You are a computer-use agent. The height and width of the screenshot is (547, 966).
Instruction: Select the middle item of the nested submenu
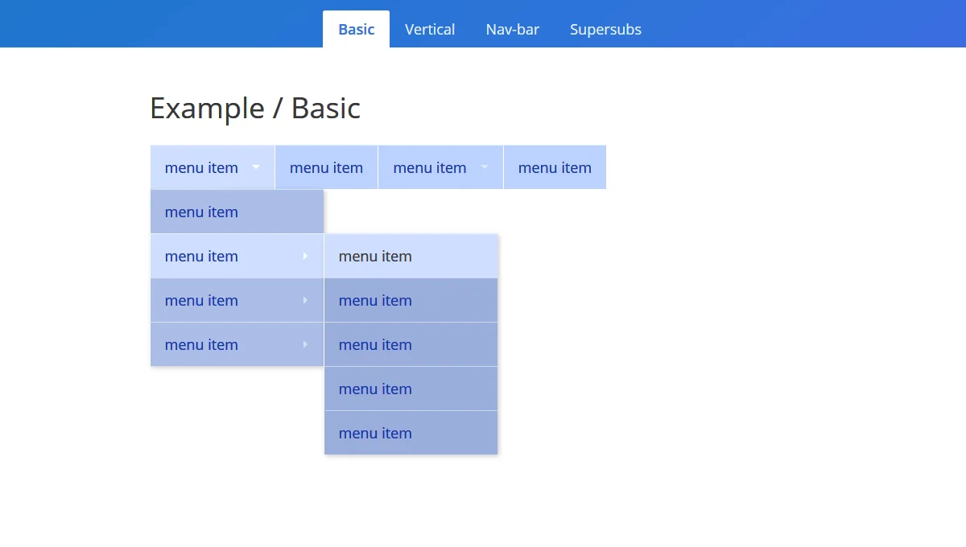click(x=375, y=344)
